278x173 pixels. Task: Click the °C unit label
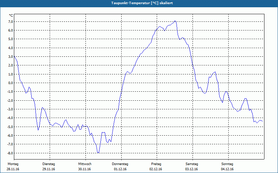(x=11, y=16)
